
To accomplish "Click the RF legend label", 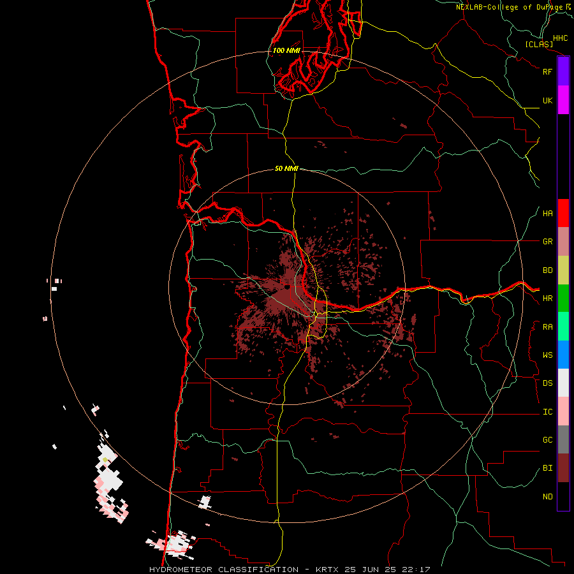I will coord(547,71).
